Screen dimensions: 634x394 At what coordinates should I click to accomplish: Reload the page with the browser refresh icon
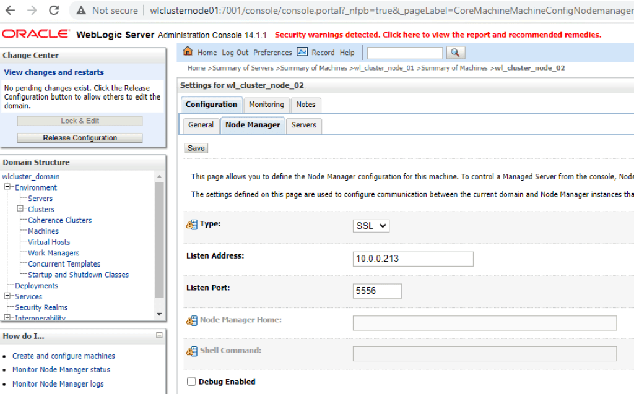tap(54, 11)
